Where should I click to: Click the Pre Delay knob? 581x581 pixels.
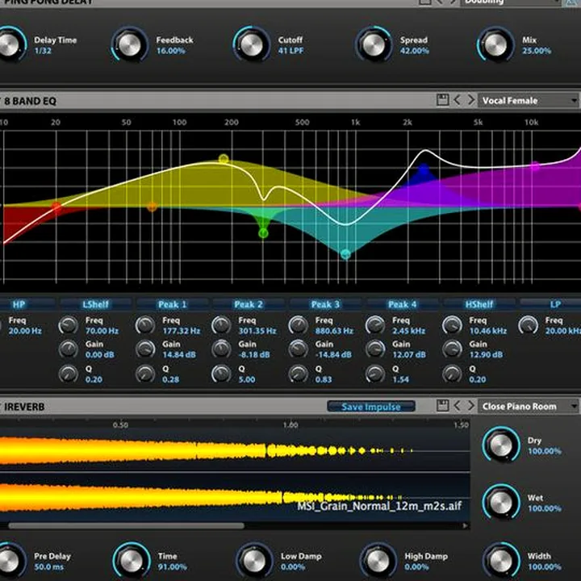8,561
